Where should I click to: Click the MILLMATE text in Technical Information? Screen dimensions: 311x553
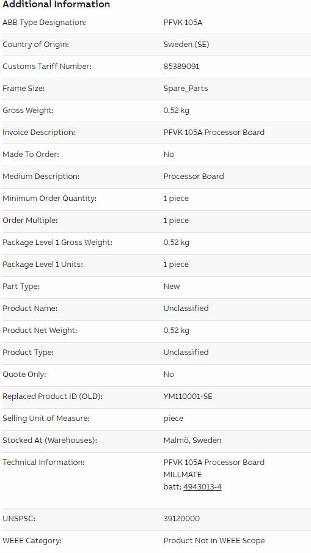coord(183,475)
